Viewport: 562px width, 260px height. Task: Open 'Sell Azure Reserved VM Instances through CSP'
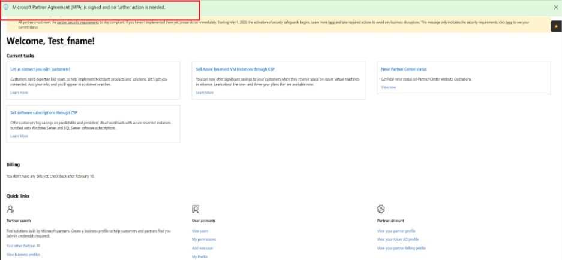pyautogui.click(x=235, y=69)
